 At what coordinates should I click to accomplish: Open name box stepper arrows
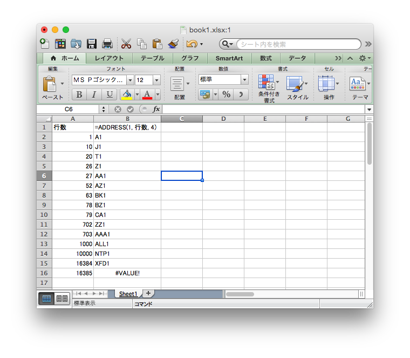[104, 109]
